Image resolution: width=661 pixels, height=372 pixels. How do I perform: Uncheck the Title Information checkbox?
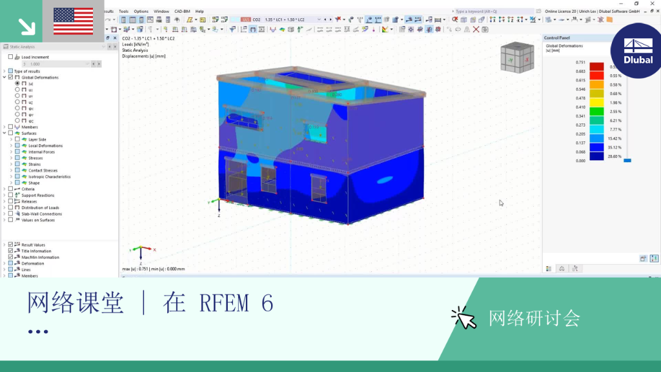10,251
